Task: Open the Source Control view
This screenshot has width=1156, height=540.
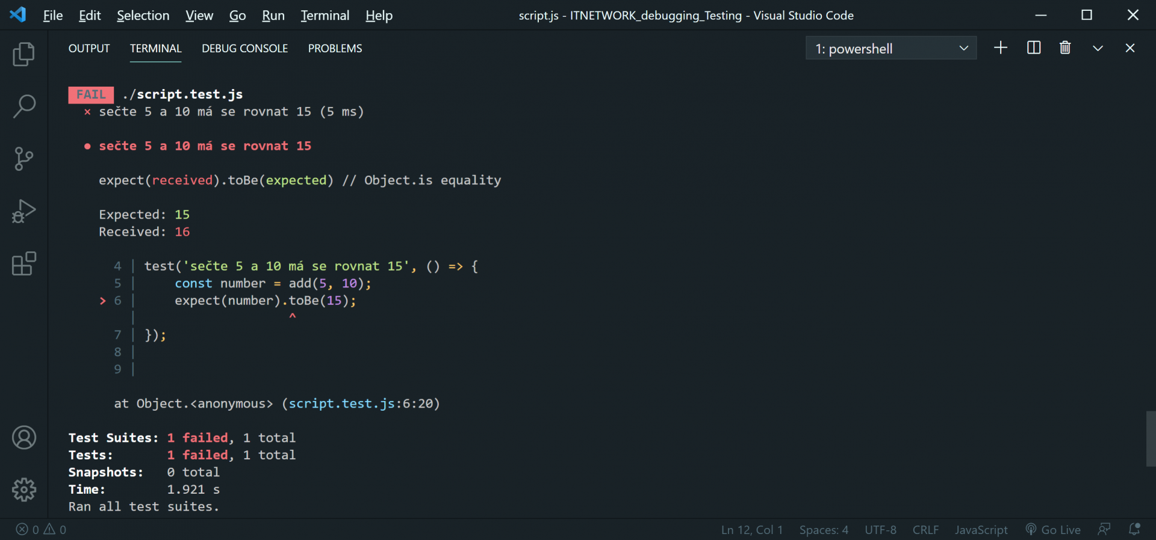Action: tap(24, 159)
